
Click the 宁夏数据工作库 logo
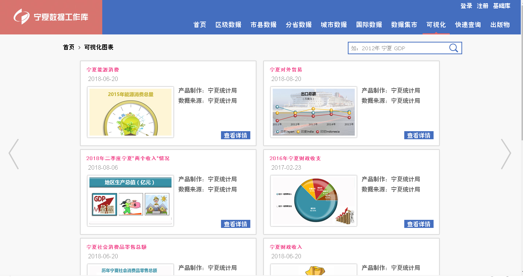(51, 17)
